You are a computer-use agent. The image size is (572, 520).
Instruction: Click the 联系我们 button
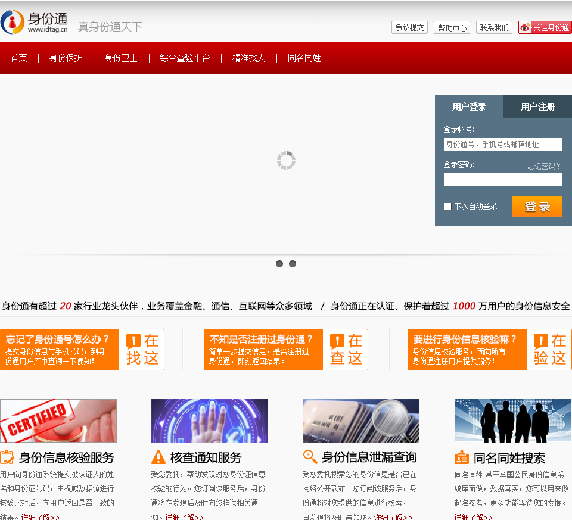click(495, 28)
